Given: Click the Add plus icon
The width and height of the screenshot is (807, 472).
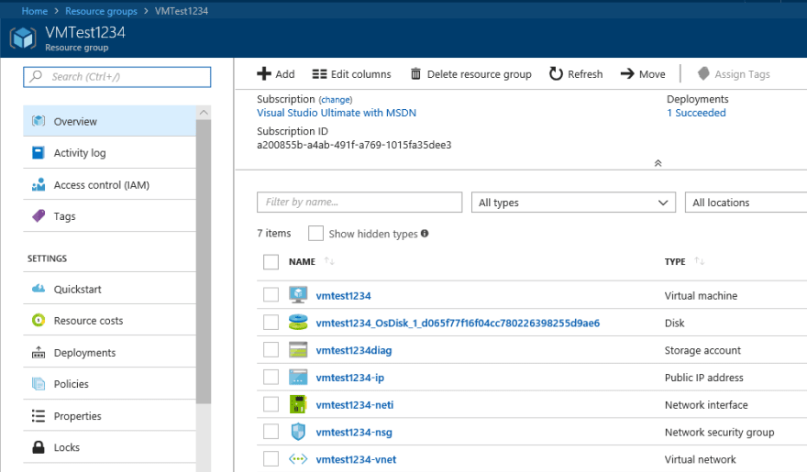Looking at the screenshot, I should click(263, 74).
